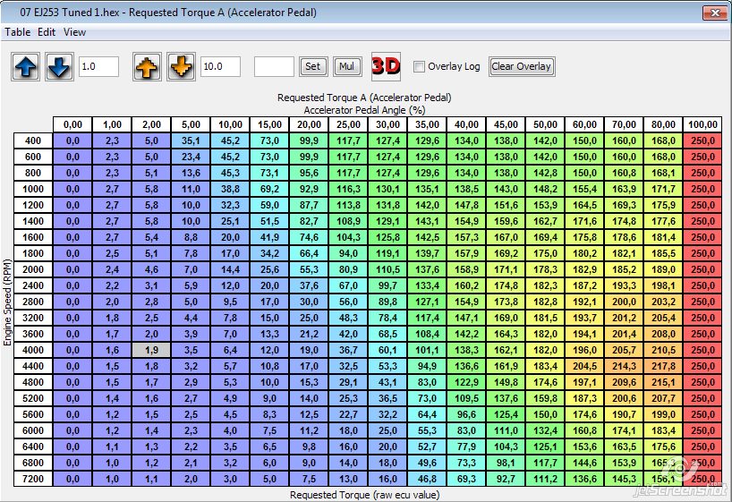Viewport: 732px width, 502px height.
Task: Select cell 136,6 in the 7200 RPM row
Action: (584, 479)
